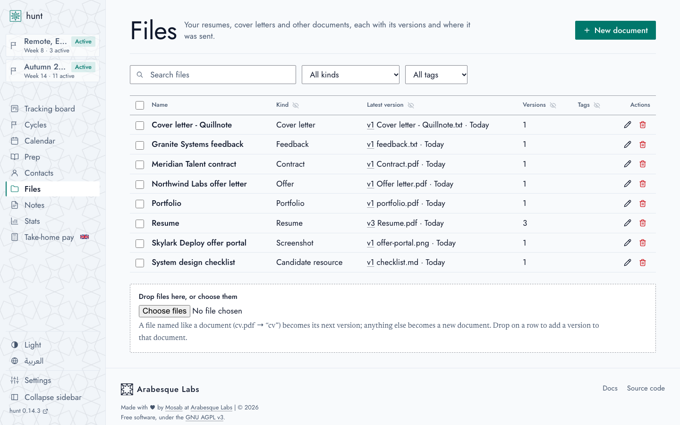Delete the Portfolio document
The width and height of the screenshot is (680, 425).
(643, 204)
